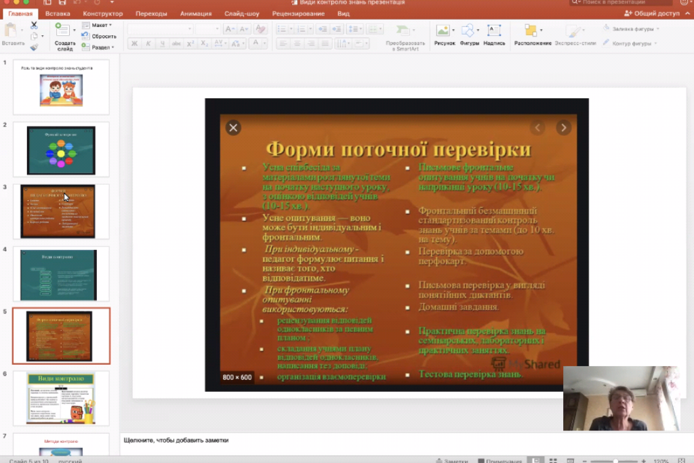Click the Save floppy disk icon in title bar
The height and width of the screenshot is (463, 694).
click(x=62, y=3)
